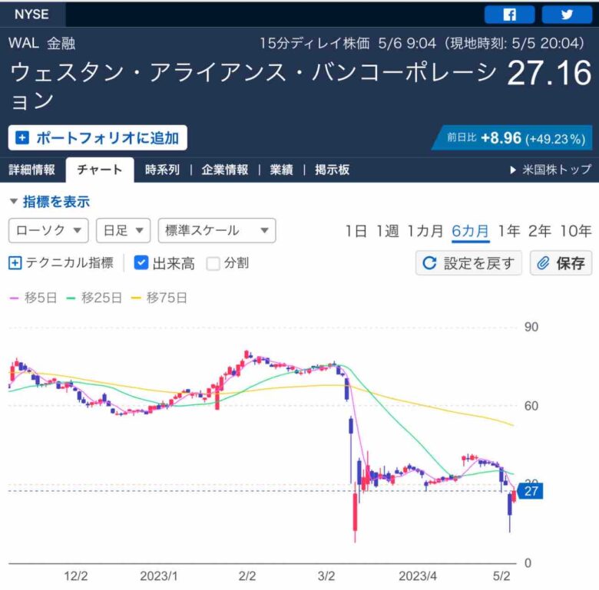This screenshot has height=590, width=599.
Task: Open the 日足 interval dropdown
Action: pos(124,230)
